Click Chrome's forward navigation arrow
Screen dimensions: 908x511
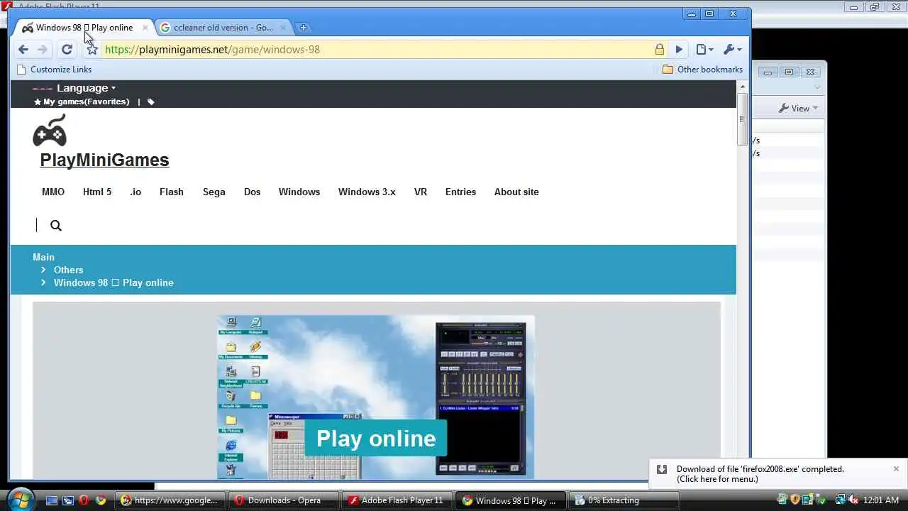[43, 49]
